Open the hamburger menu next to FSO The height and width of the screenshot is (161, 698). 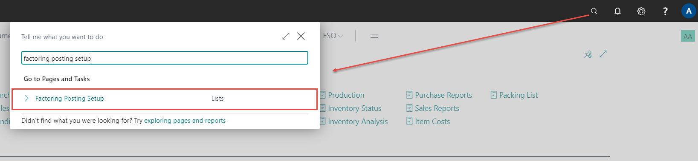374,36
